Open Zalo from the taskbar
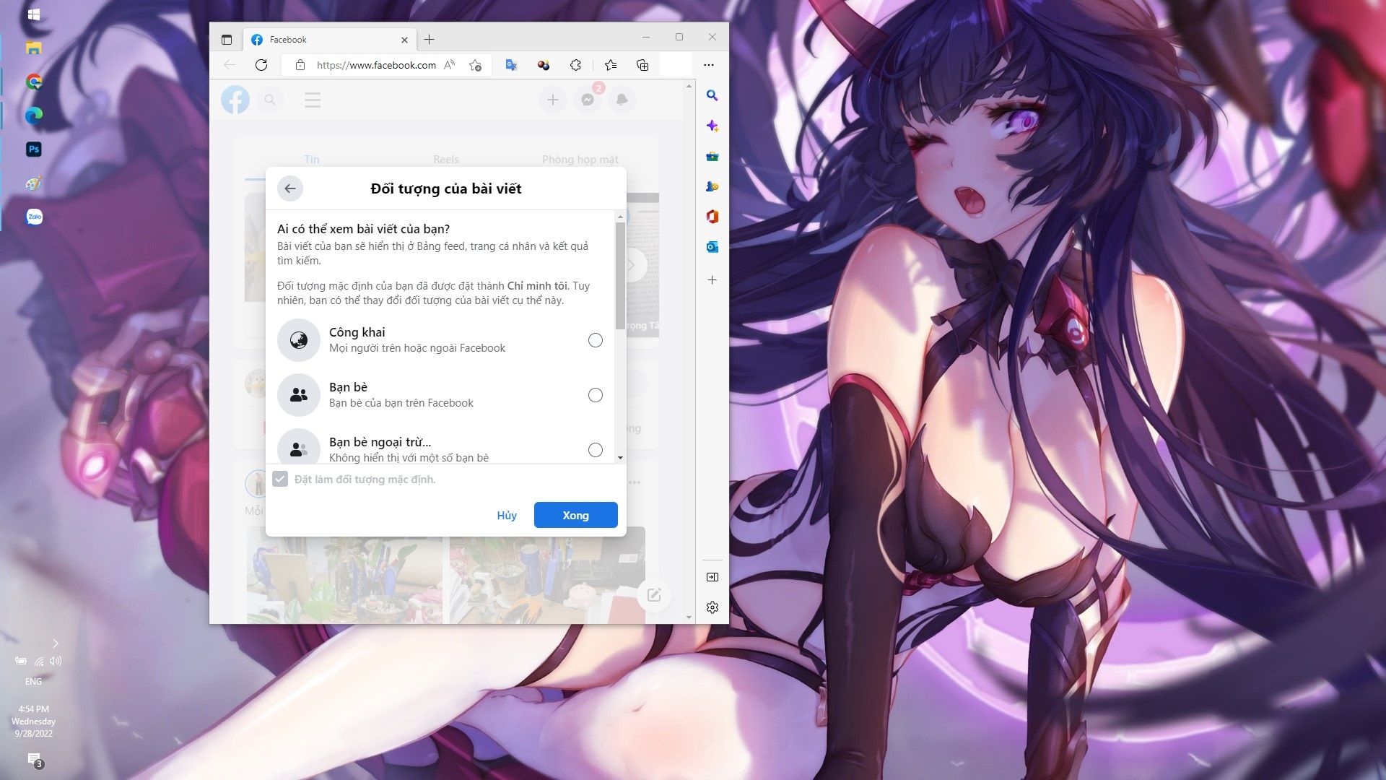The image size is (1386, 780). (x=34, y=217)
